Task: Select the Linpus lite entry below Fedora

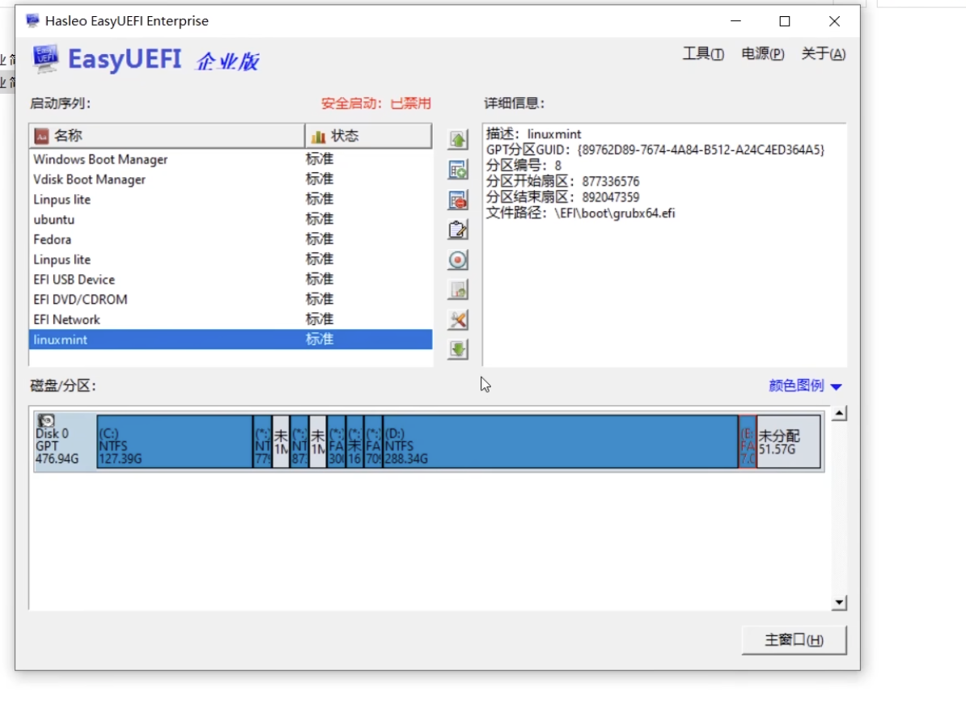Action: tap(231, 259)
